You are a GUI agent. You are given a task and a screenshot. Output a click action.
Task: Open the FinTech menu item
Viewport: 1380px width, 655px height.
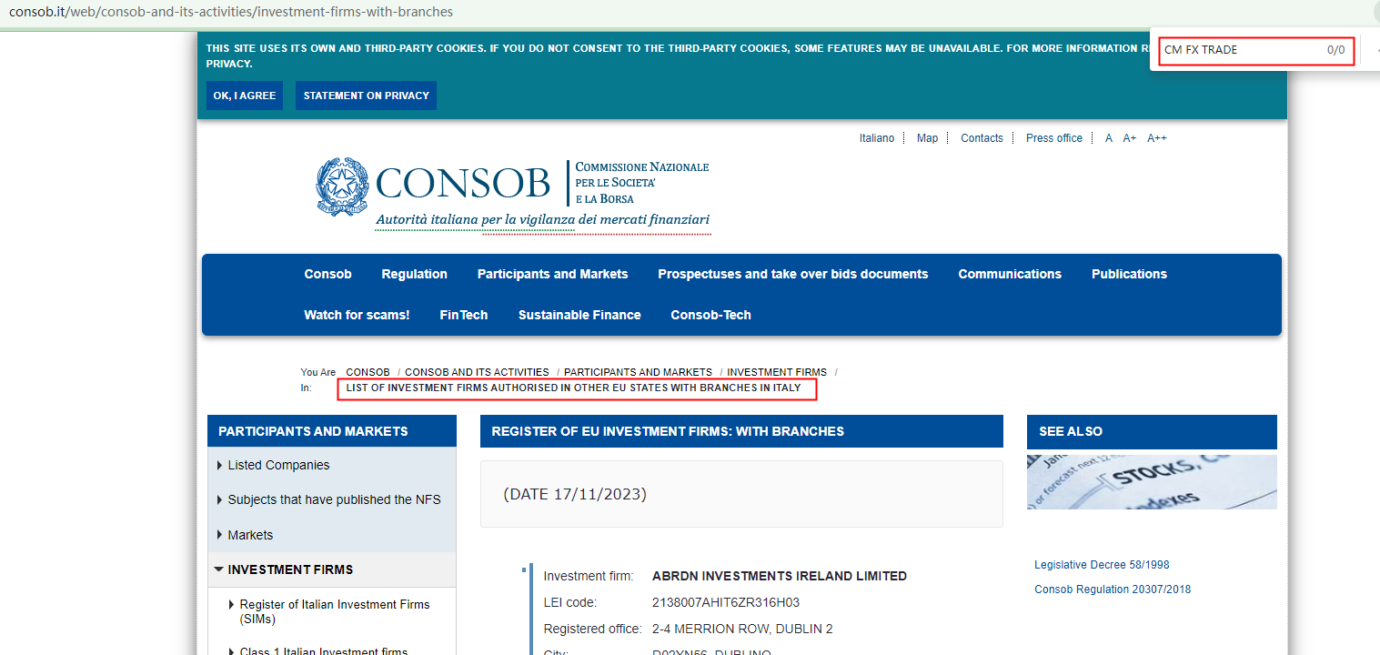tap(464, 315)
